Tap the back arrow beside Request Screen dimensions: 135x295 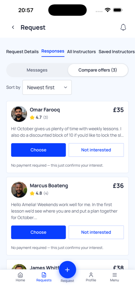pos(13,27)
